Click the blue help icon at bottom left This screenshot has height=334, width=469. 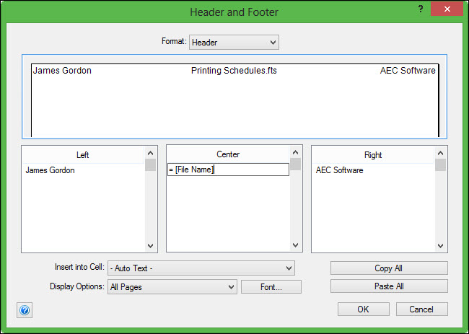(x=25, y=310)
